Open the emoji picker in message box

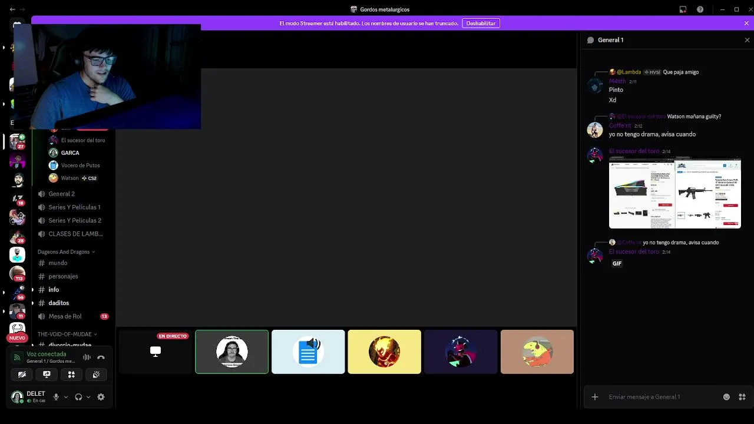pyautogui.click(x=726, y=397)
